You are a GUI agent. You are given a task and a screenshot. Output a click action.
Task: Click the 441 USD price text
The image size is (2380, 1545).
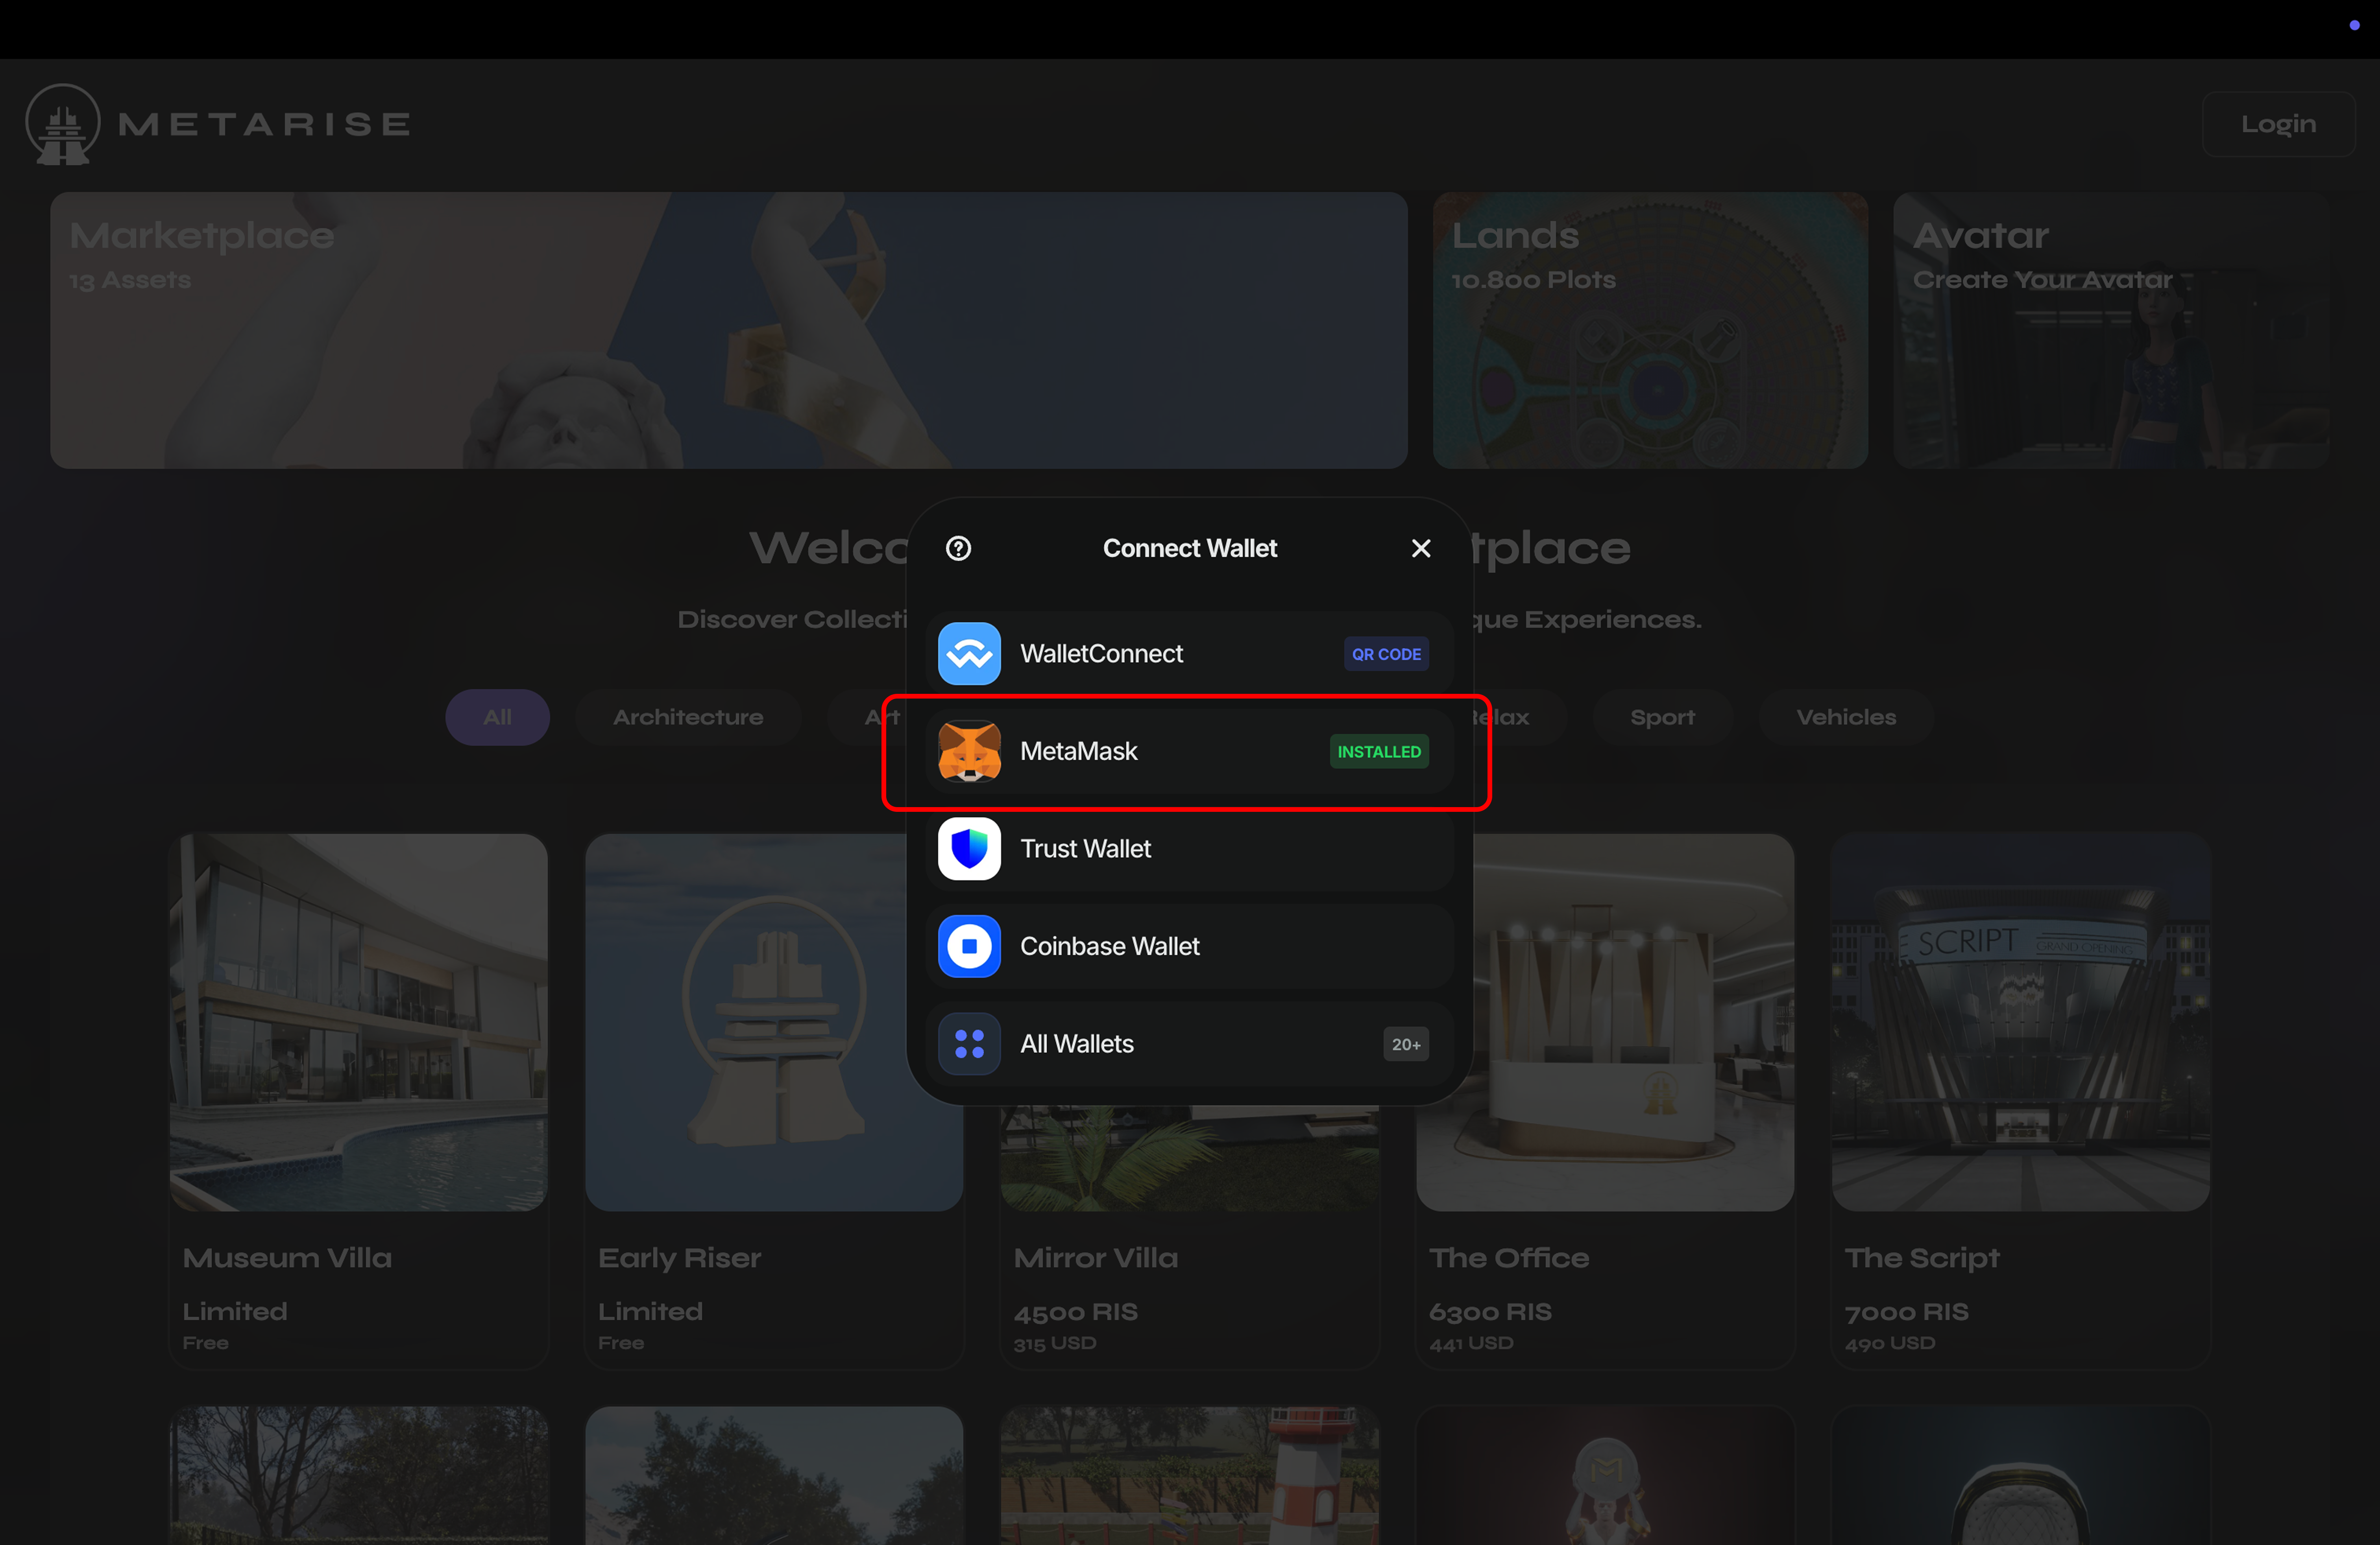[1471, 1344]
